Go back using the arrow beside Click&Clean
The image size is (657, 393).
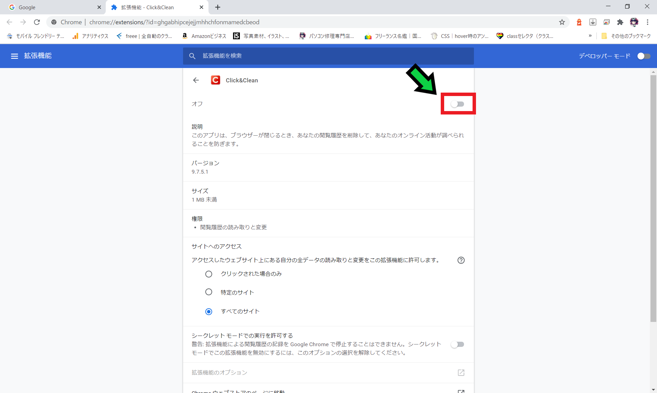point(196,80)
